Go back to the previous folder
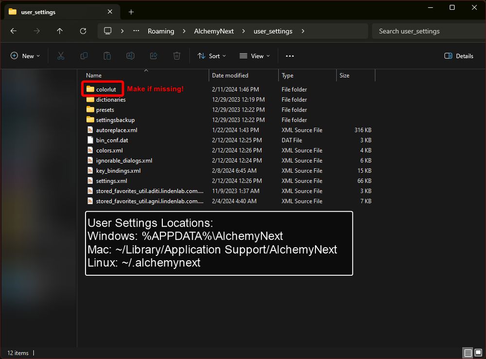Viewport: 486px width, 359px height. pyautogui.click(x=13, y=31)
